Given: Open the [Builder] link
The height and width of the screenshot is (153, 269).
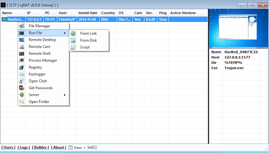Looking at the screenshot, I should (40, 148).
